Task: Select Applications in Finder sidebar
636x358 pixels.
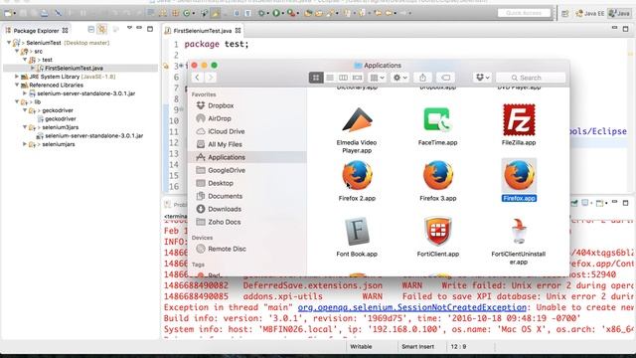Action: (x=246, y=157)
